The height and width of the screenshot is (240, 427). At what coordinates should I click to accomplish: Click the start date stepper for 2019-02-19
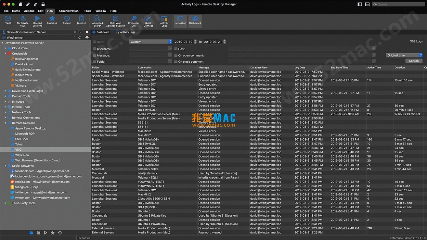[x=195, y=42]
